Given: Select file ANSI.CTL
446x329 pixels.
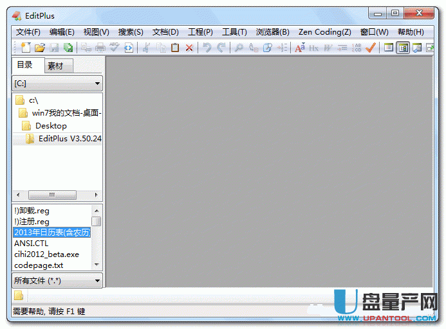Looking at the screenshot, I should (32, 244).
